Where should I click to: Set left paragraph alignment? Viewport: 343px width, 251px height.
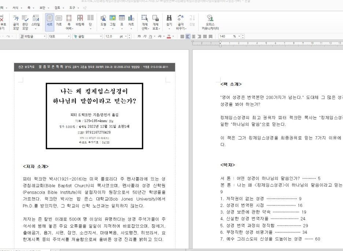pos(188,37)
